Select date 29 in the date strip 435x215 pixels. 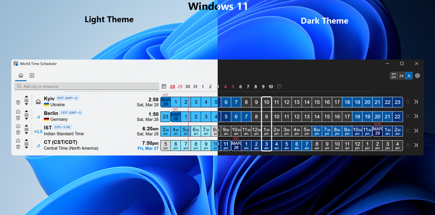click(180, 87)
